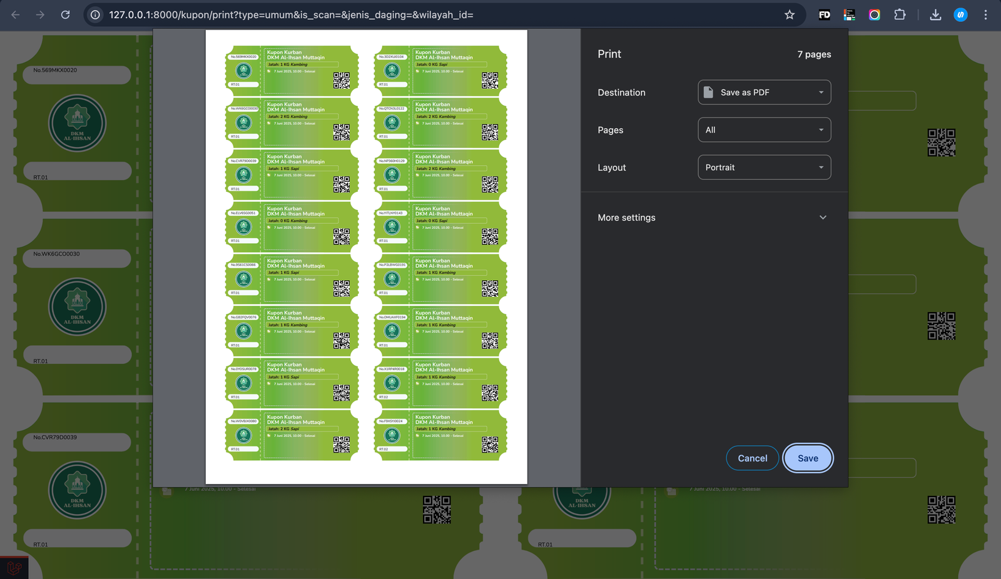1001x579 pixels.
Task: Click the browser forward arrow
Action: click(40, 14)
